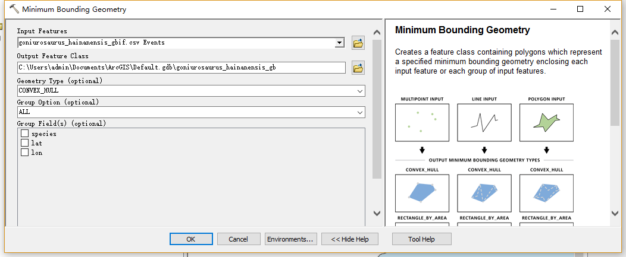
Task: Click the OK button
Action: click(x=191, y=239)
